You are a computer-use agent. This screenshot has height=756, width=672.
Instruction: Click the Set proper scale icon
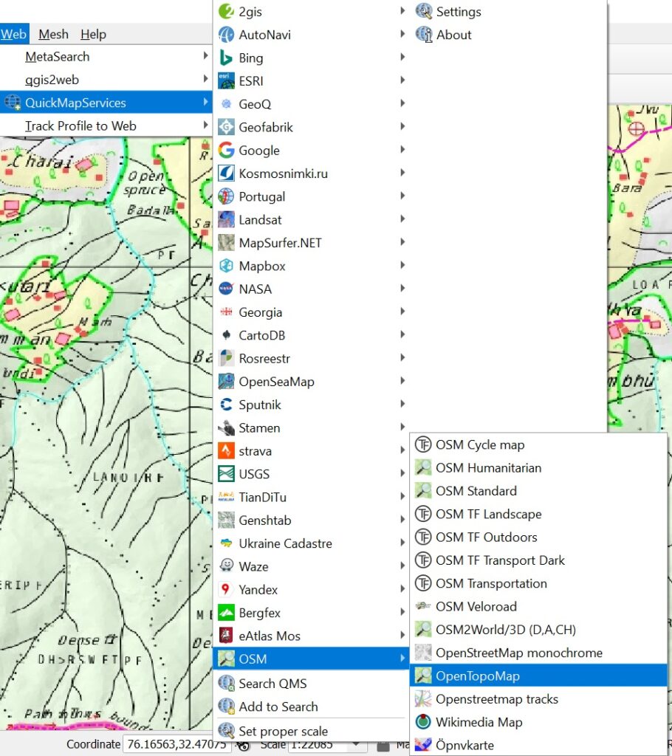pos(226,731)
